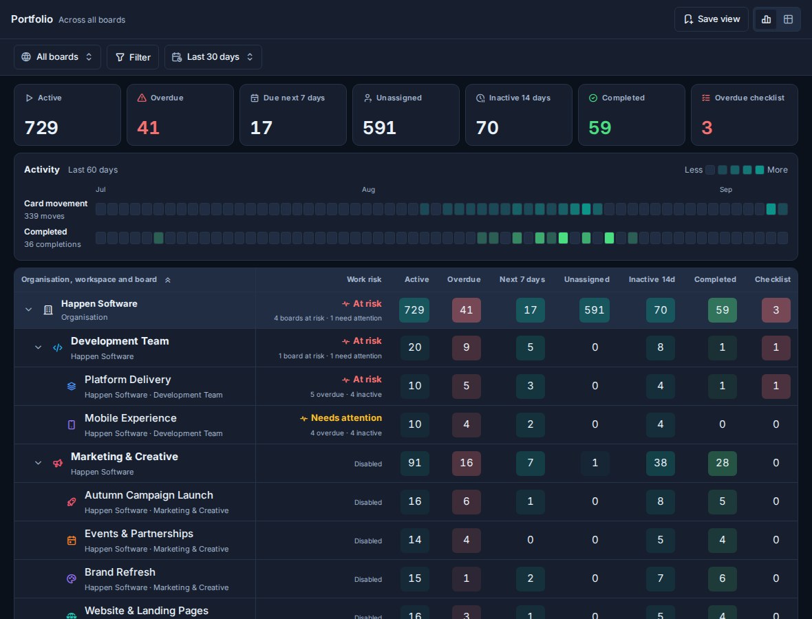Collapse the Marketing & Creative workspace

coord(38,463)
